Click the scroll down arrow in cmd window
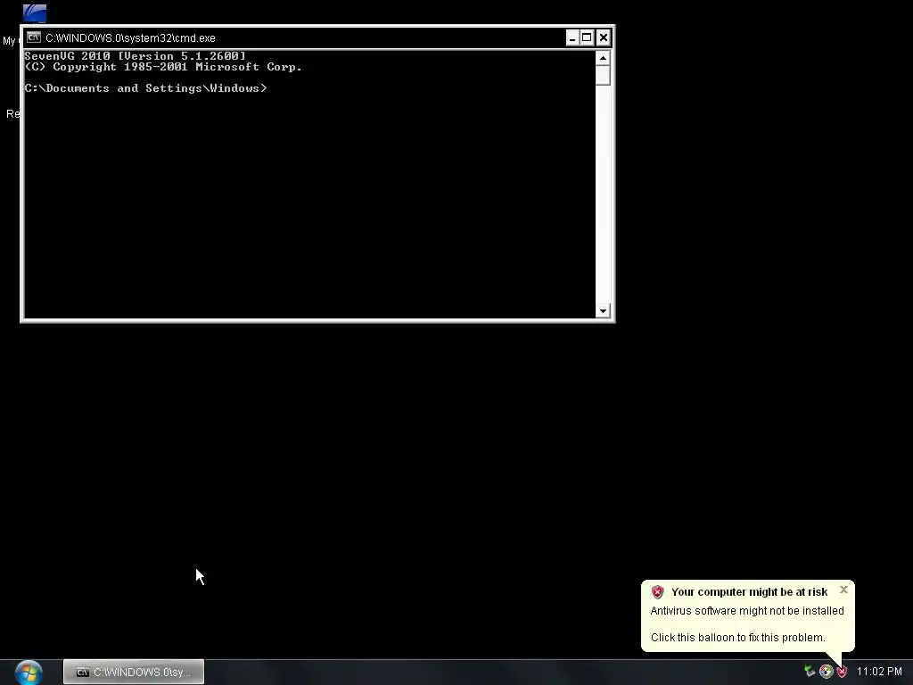 (x=603, y=310)
